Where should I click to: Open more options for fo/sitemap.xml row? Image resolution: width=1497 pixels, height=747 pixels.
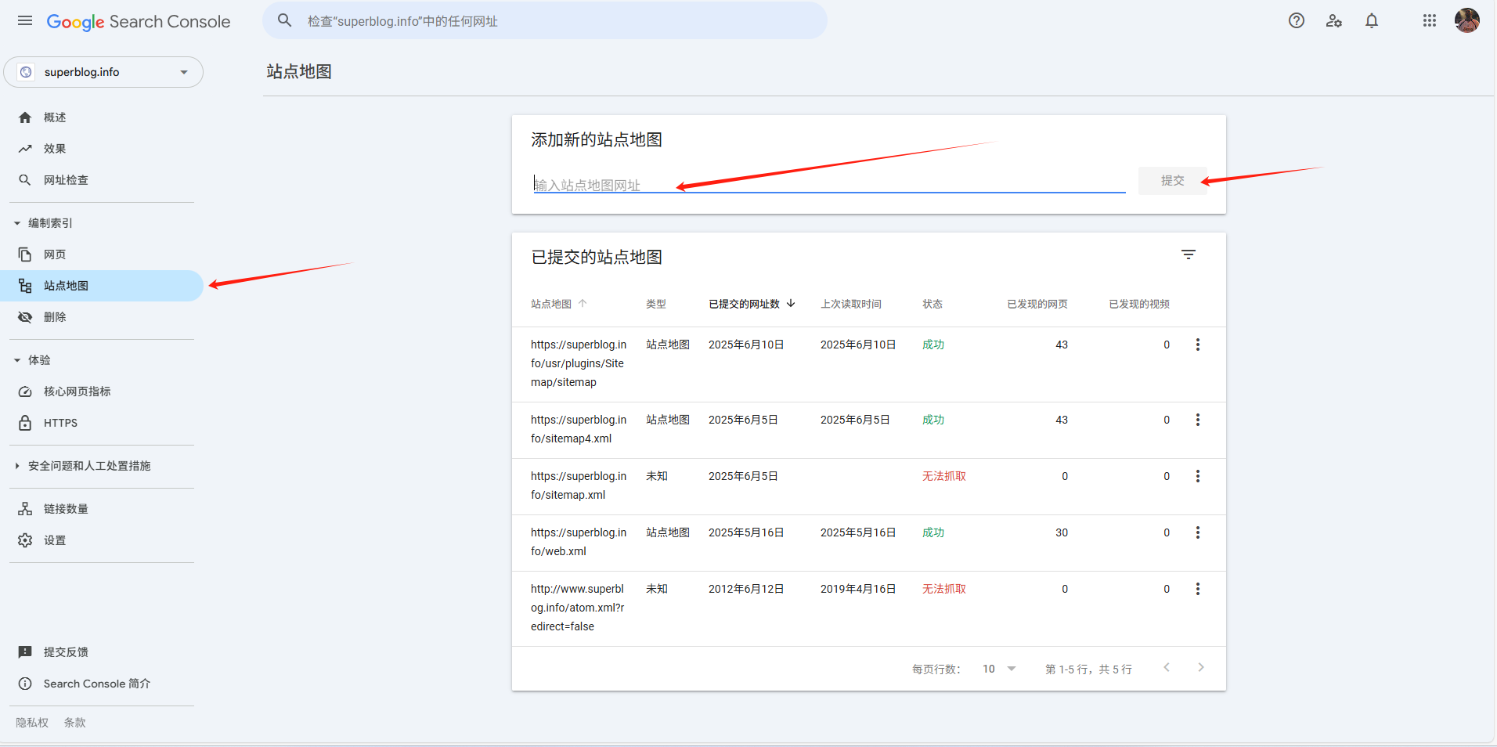click(x=1197, y=476)
